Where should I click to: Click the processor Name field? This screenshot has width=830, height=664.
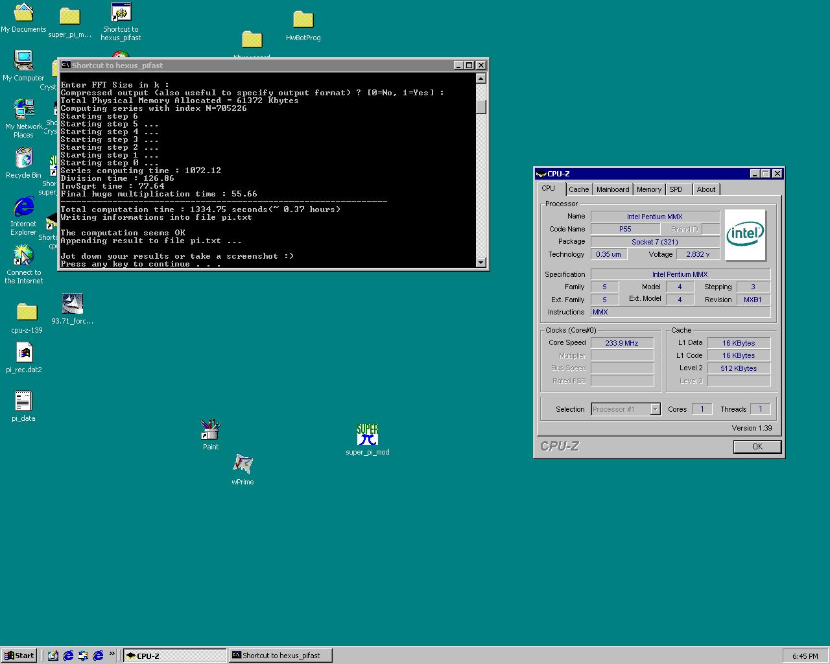(654, 217)
